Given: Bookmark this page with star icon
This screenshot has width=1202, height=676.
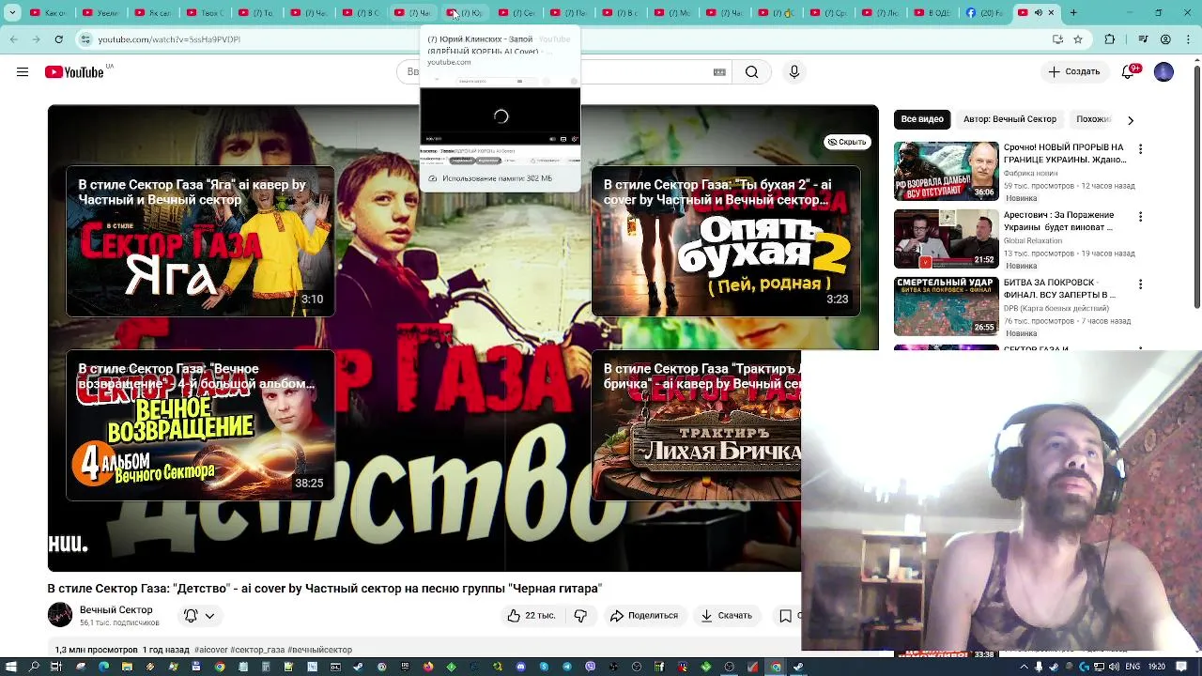Looking at the screenshot, I should pos(1078,39).
